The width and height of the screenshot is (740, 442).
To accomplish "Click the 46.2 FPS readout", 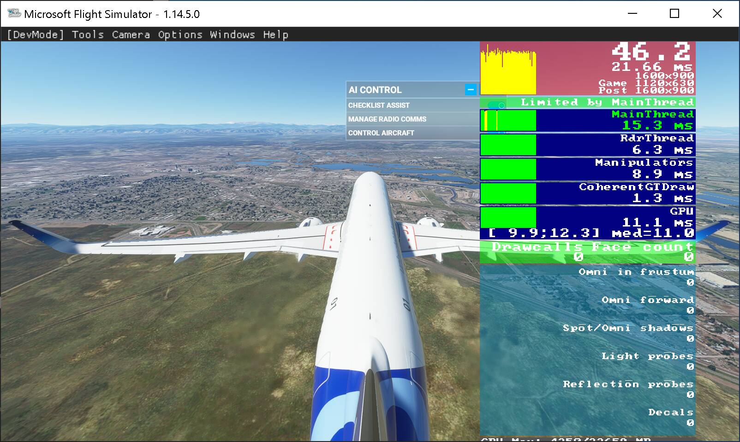I will (x=651, y=52).
